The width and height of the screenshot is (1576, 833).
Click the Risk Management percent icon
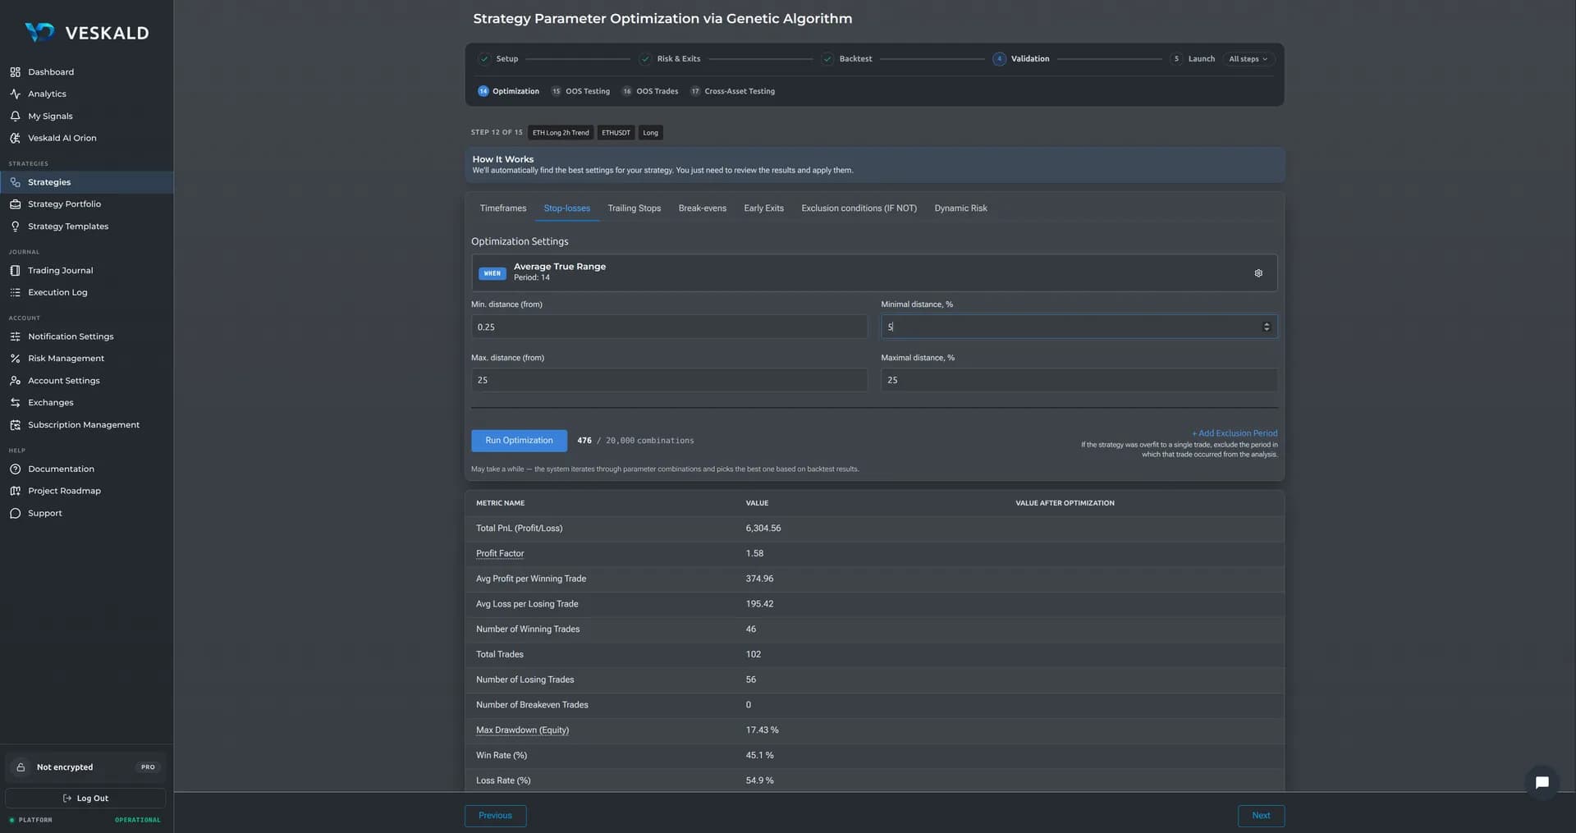15,359
